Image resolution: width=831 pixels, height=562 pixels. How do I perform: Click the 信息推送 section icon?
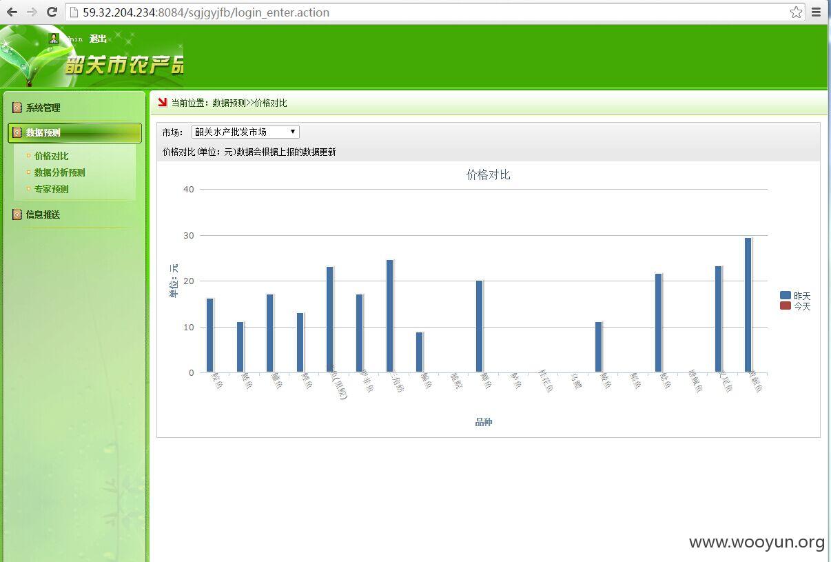tap(17, 214)
